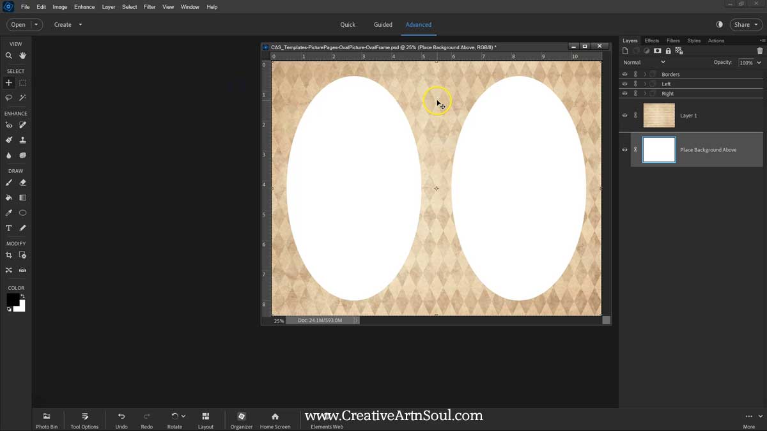Add a layer mask

[657, 51]
